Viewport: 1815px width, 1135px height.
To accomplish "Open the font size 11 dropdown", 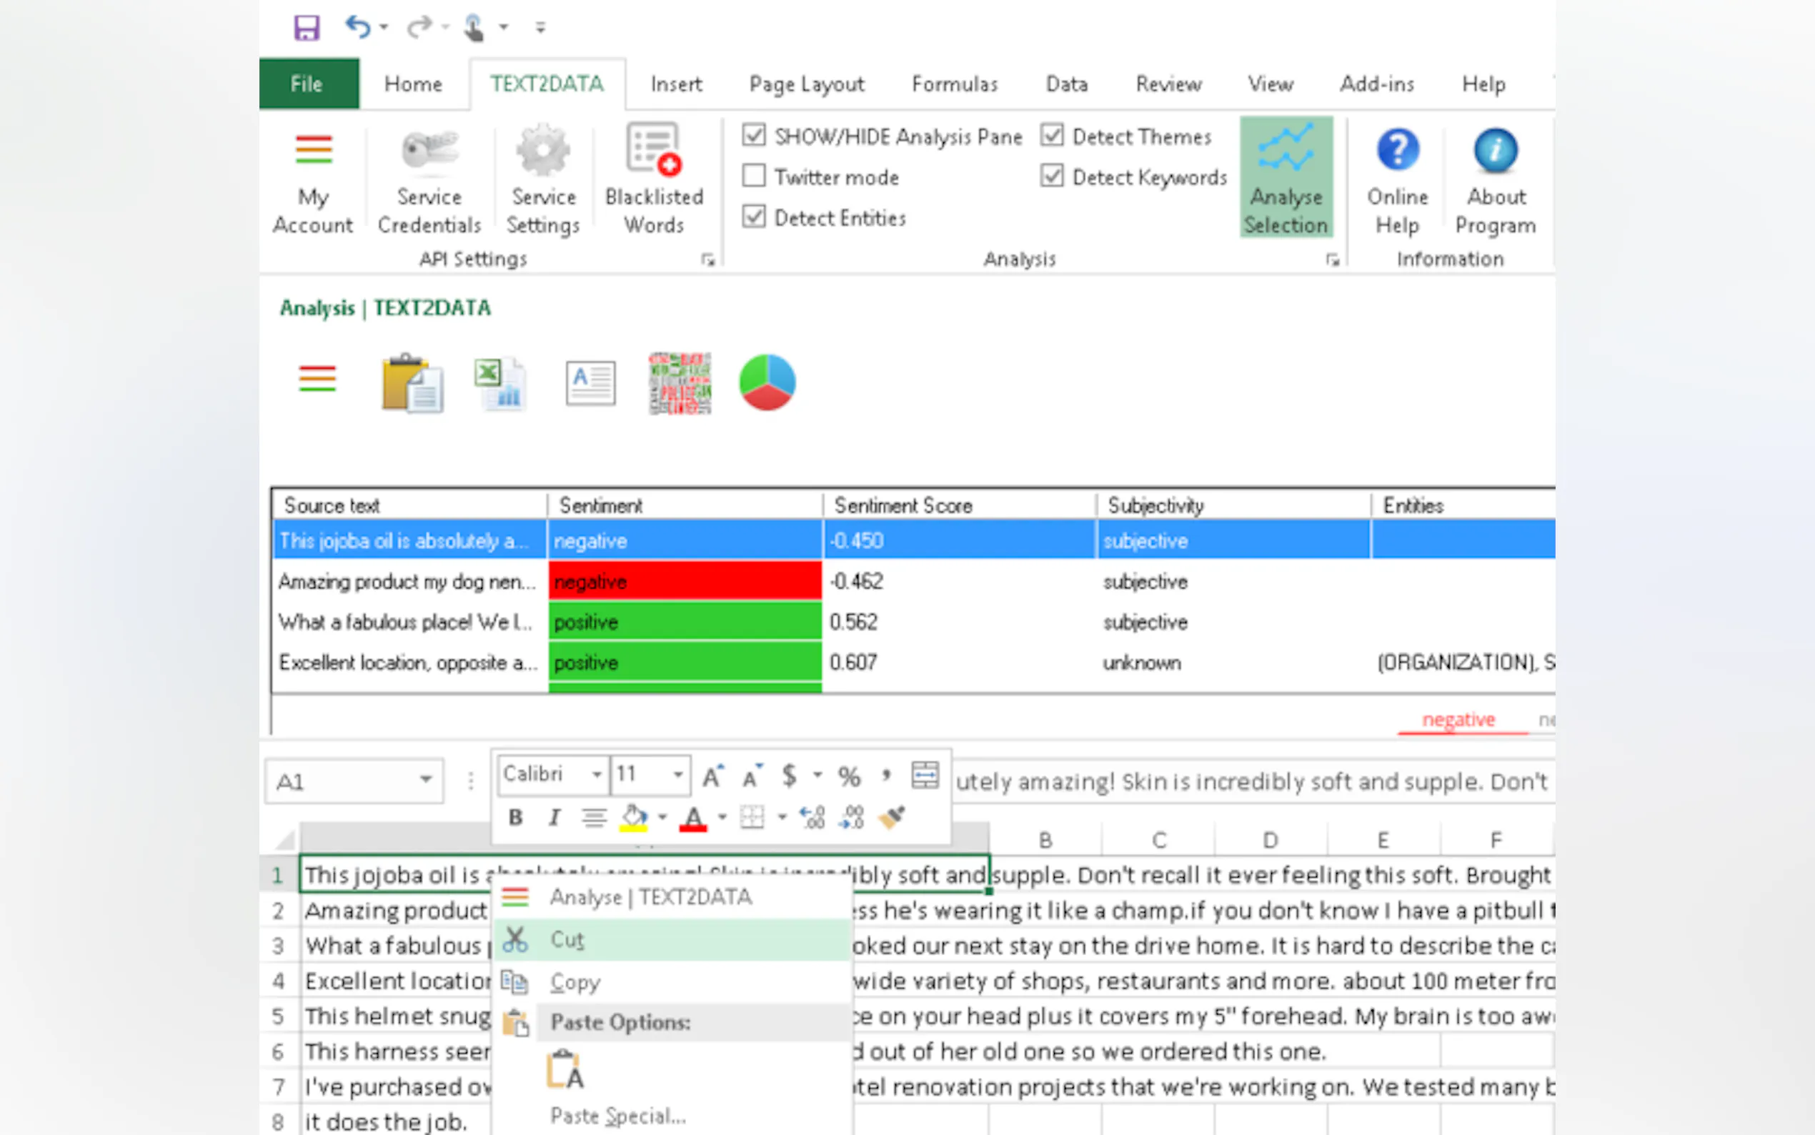I will pyautogui.click(x=677, y=774).
